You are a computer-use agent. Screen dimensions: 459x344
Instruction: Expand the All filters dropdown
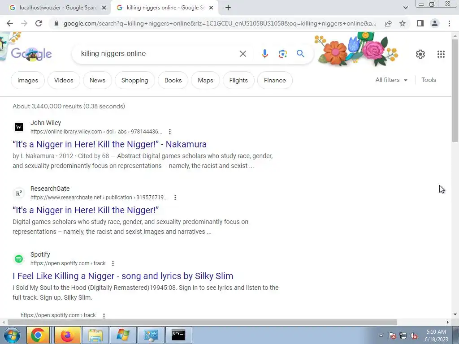(x=391, y=80)
